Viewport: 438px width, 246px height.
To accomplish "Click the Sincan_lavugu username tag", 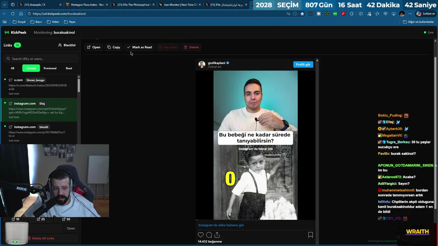I will tap(35, 80).
